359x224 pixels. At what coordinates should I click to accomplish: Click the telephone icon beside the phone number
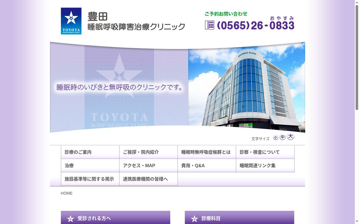pos(210,25)
